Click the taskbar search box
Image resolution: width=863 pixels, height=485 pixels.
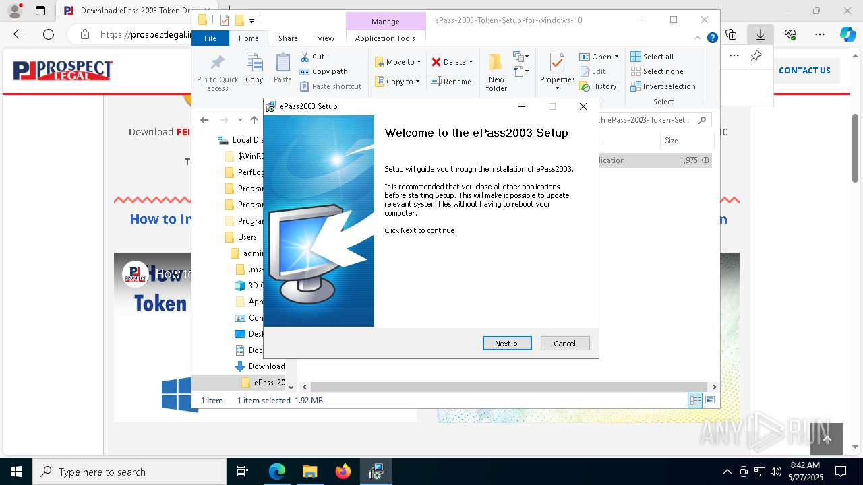[129, 472]
